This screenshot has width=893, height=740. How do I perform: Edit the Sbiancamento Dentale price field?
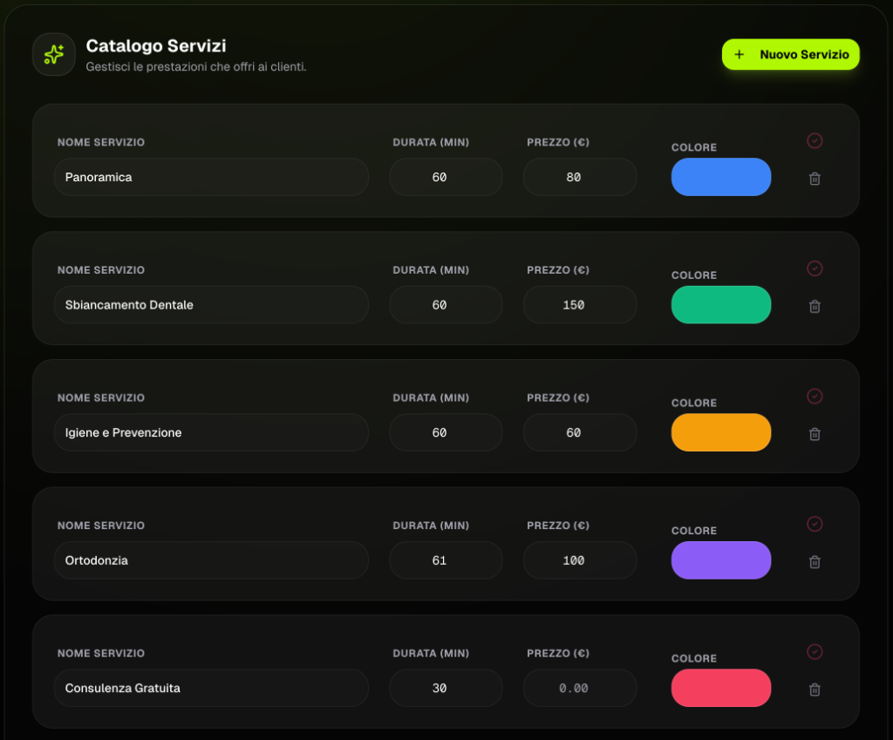pos(579,305)
